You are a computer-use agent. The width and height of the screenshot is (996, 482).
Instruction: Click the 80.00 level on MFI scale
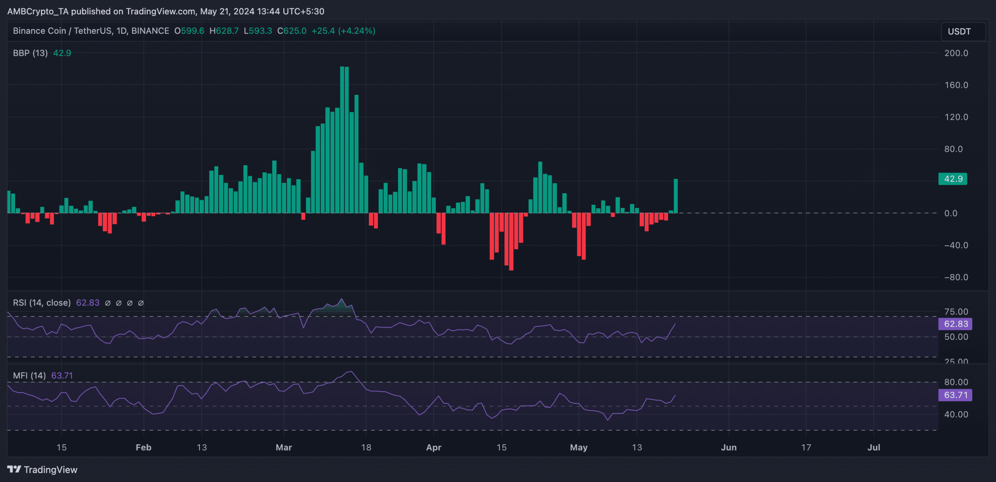(x=956, y=382)
